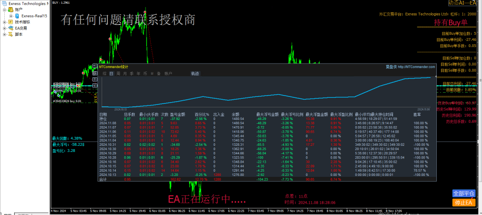The image size is (482, 215).
Task: Click the 账户 accounts folder icon
Action: [10, 10]
